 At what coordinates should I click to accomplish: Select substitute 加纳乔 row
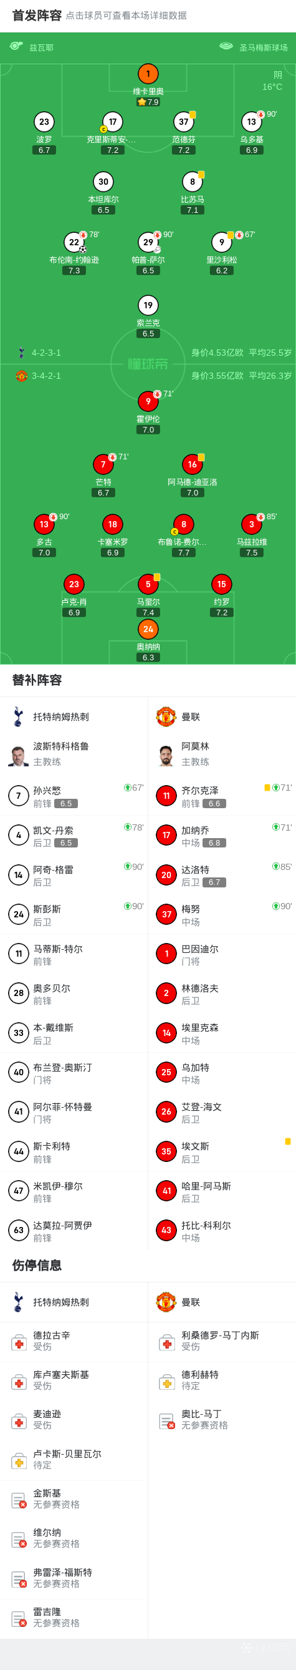[222, 836]
